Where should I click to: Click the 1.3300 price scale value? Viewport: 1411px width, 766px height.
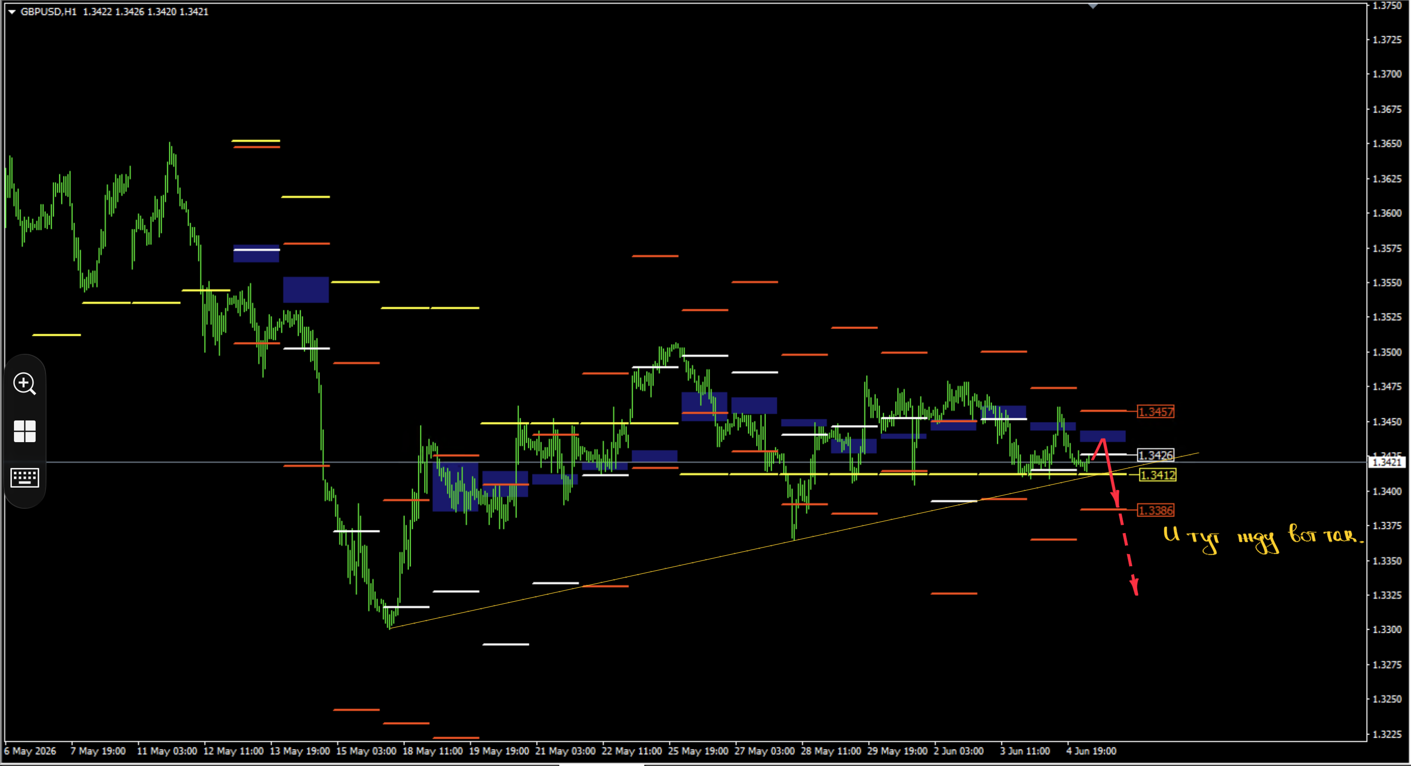point(1387,630)
